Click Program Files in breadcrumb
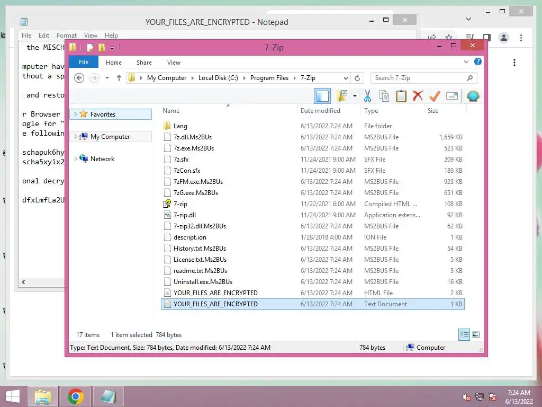 (x=269, y=78)
